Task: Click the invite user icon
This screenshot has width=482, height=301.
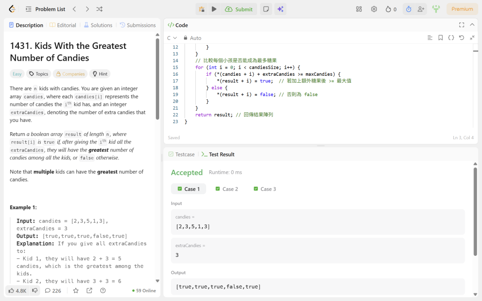Action: 421,9
